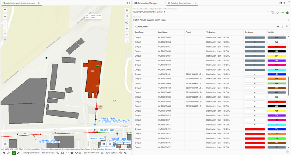Close the pathfinder_telecom tab

pyautogui.click(x=39, y=3)
